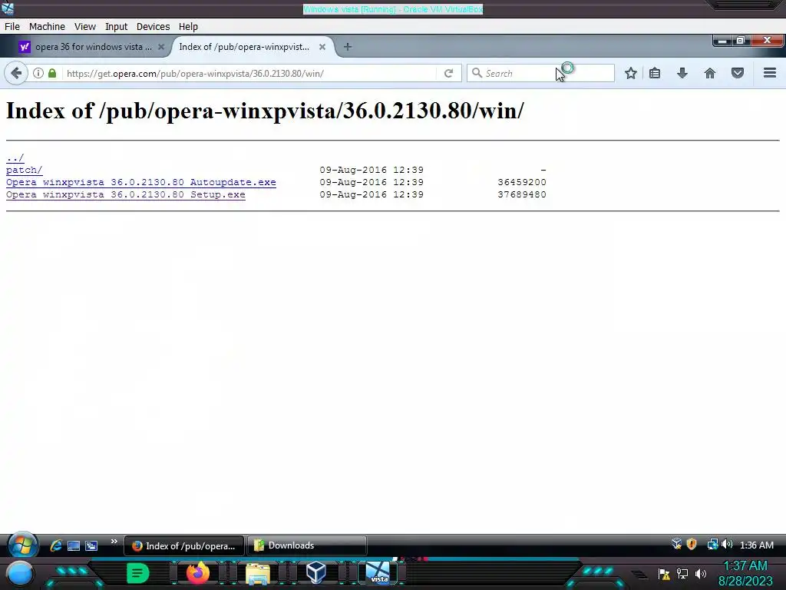Open a new tab with plus button
Screen dimensions: 786x590
tap(348, 47)
